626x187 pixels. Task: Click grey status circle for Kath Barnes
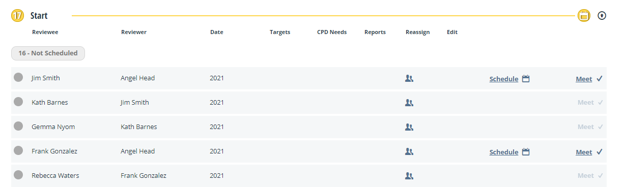click(x=18, y=102)
